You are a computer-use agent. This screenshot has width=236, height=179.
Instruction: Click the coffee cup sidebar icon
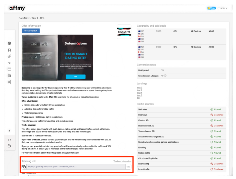point(9,146)
